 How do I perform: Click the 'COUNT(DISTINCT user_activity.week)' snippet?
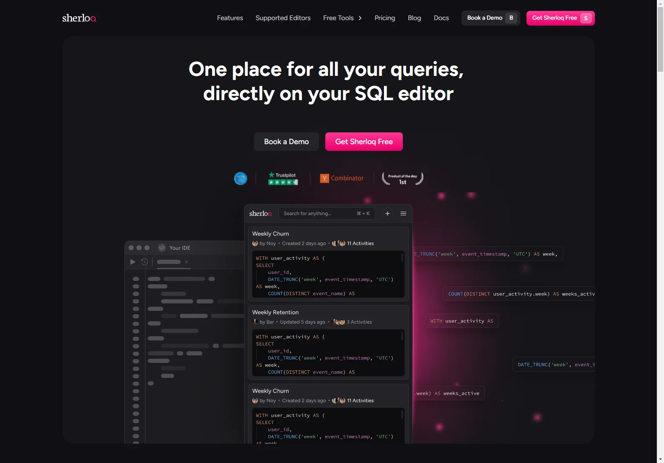[519, 294]
